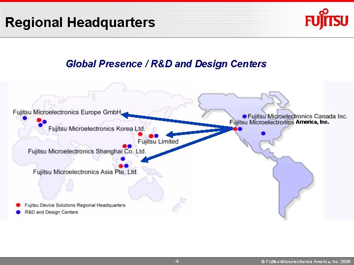
Task: Select 'Fujitsu Microelectronics Europe GmbH' label
Action: (67, 112)
